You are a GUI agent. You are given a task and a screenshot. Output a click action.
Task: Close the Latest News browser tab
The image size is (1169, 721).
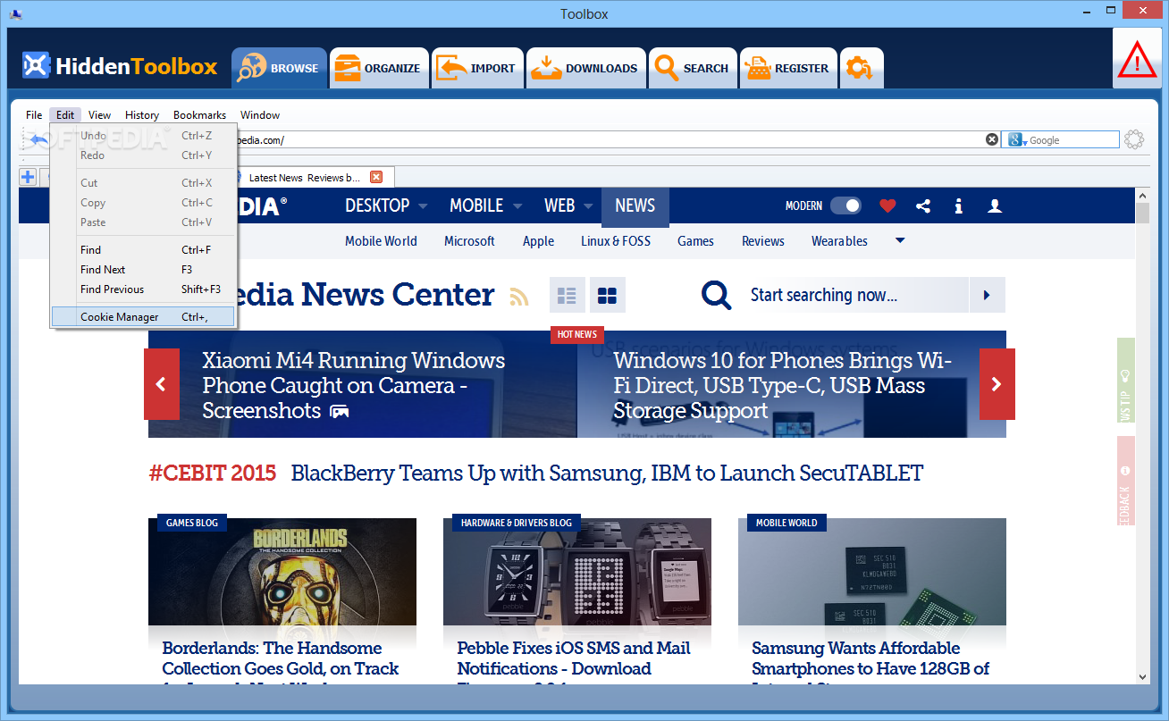click(x=376, y=177)
